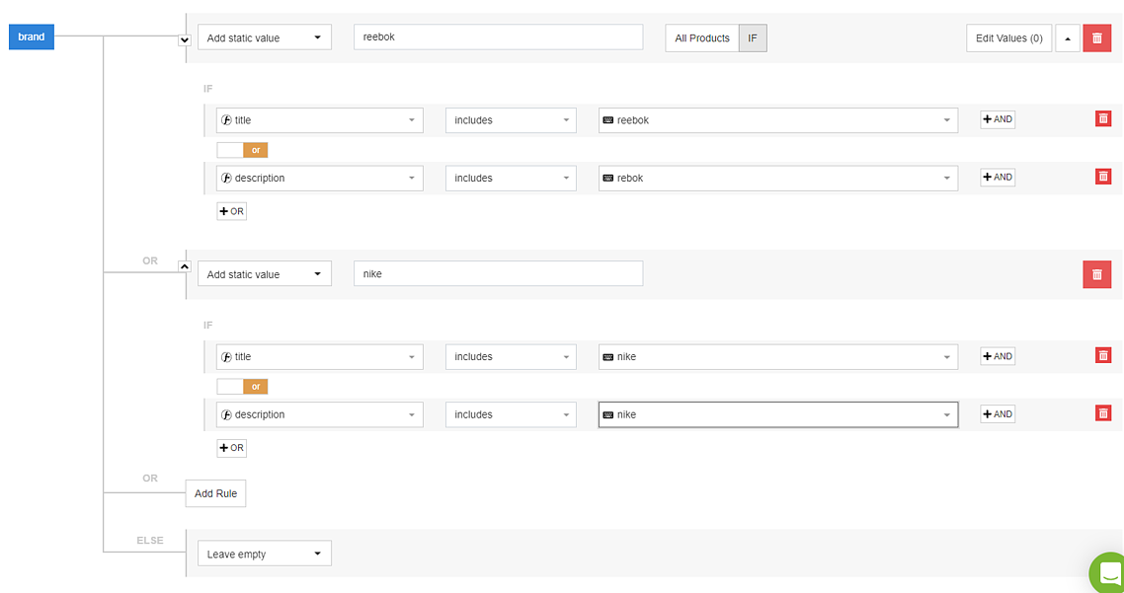This screenshot has width=1124, height=593.
Task: Click the Add Rule button
Action: 215,493
